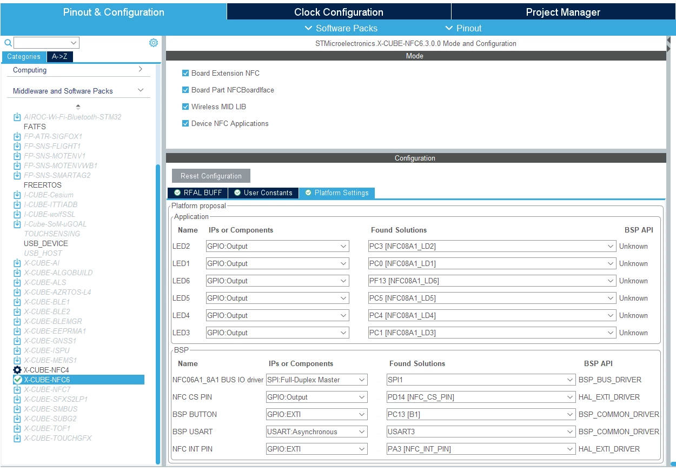This screenshot has width=676, height=471.
Task: Open NFC INT PIN GPIO:EXTI dropdown
Action: (316, 449)
